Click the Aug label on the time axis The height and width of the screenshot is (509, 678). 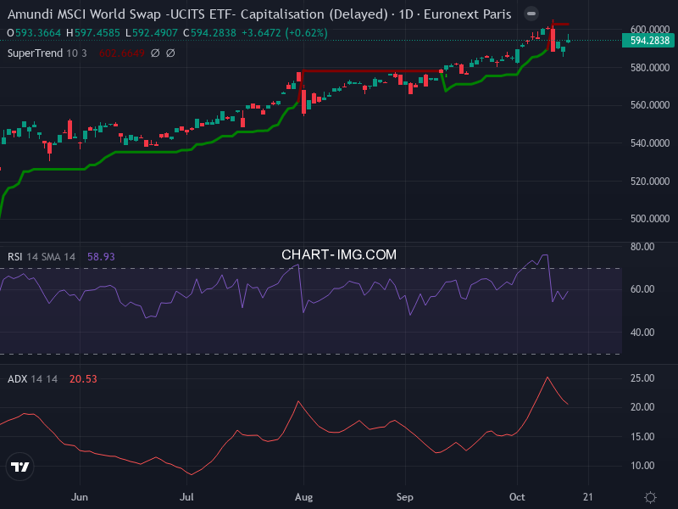coord(303,497)
